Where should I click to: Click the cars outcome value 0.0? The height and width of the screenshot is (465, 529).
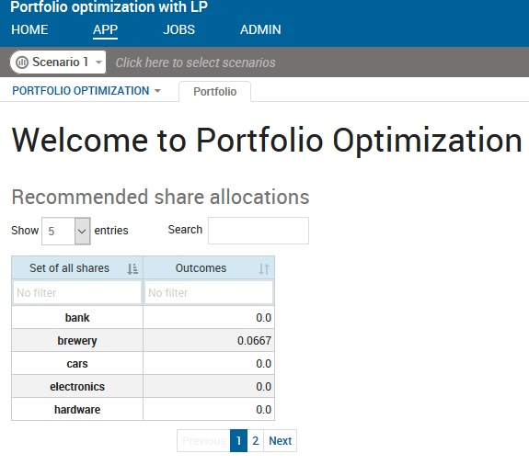263,364
